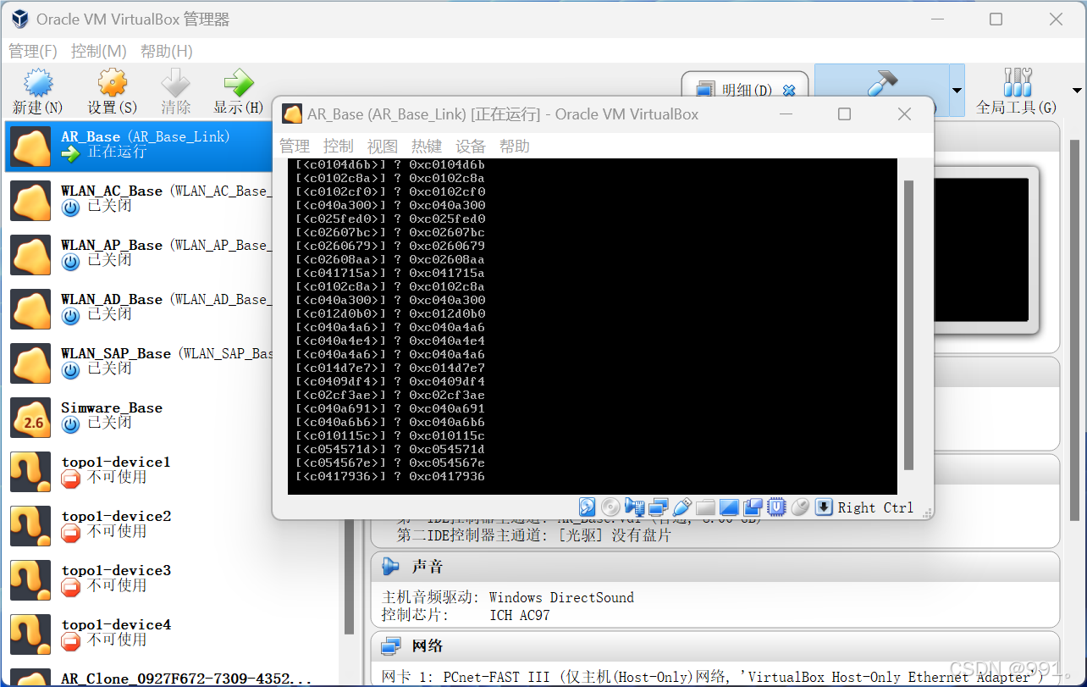
Task: Click the 声音 audio section header
Action: click(715, 566)
